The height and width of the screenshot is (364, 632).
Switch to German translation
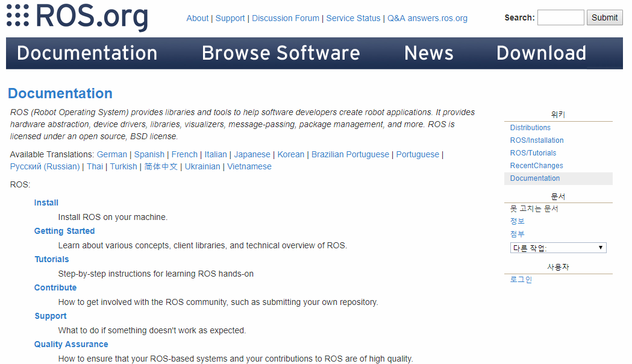pos(111,154)
